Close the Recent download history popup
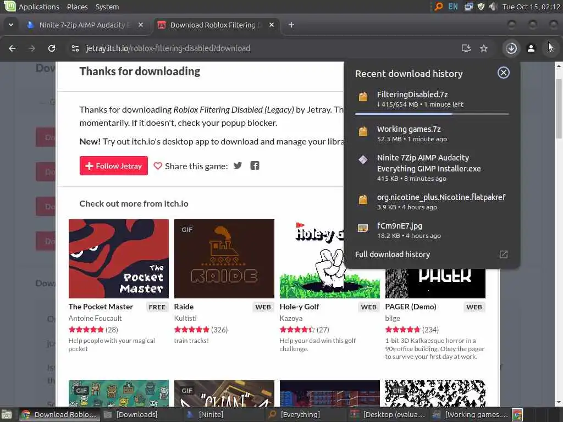 [504, 73]
